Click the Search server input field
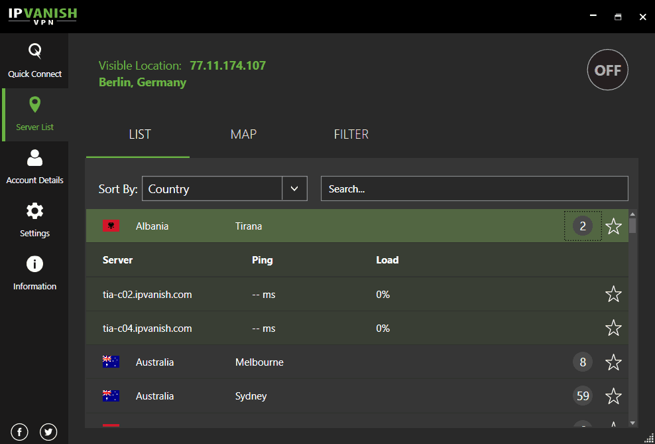This screenshot has height=444, width=655. click(x=474, y=188)
